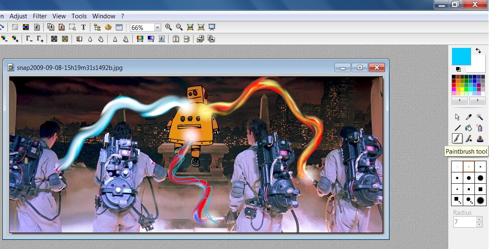Open the 66% zoom dropdown arrow
Image resolution: width=489 pixels, height=249 pixels.
coord(157,27)
